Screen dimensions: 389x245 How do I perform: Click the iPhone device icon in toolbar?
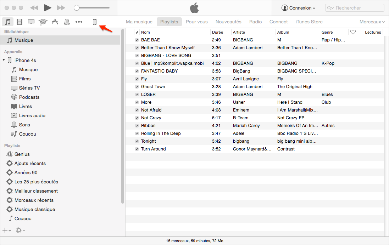pyautogui.click(x=95, y=22)
